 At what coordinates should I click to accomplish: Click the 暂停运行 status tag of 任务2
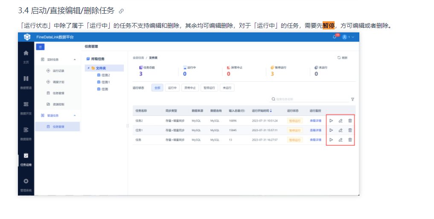294,121
